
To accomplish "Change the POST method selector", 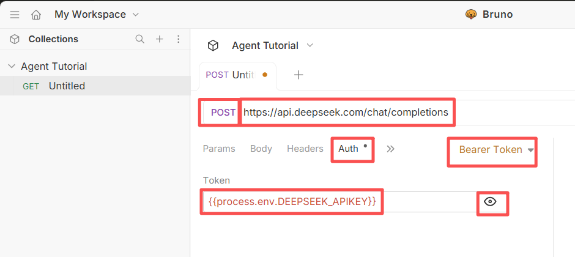I will [223, 113].
